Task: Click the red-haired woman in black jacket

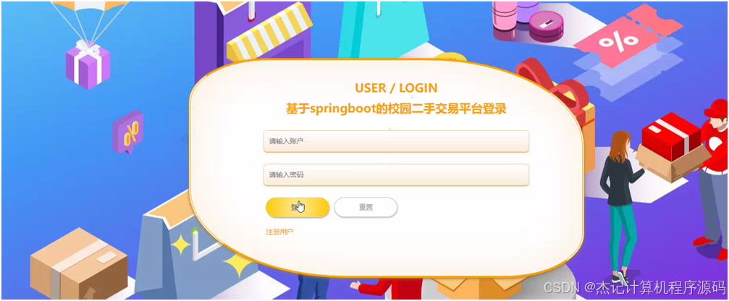Action: tap(620, 204)
